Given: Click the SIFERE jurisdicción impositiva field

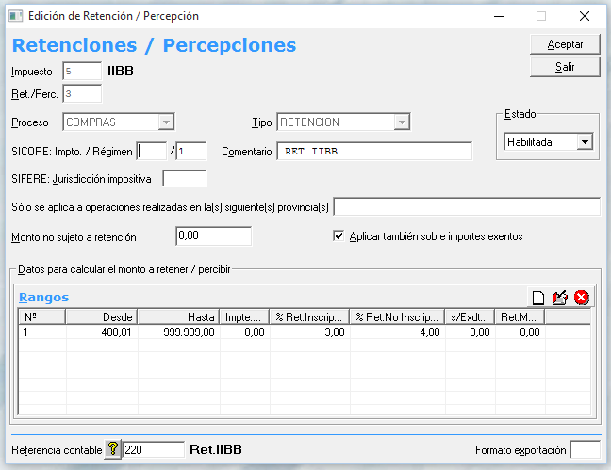Looking at the screenshot, I should 184,178.
